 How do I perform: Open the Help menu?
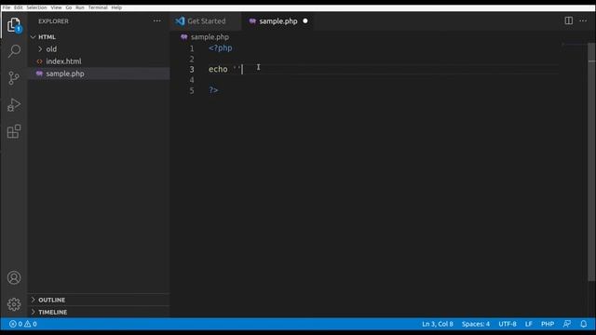[116, 7]
